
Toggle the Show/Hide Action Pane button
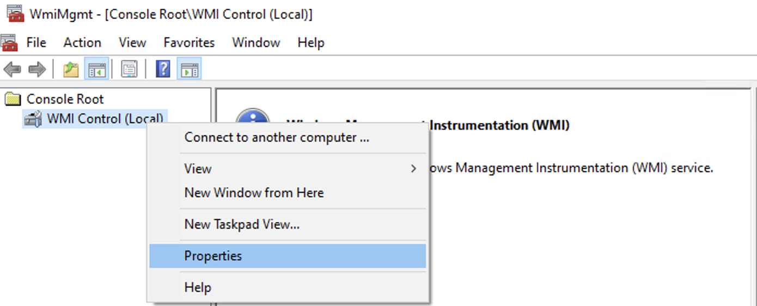pyautogui.click(x=189, y=69)
